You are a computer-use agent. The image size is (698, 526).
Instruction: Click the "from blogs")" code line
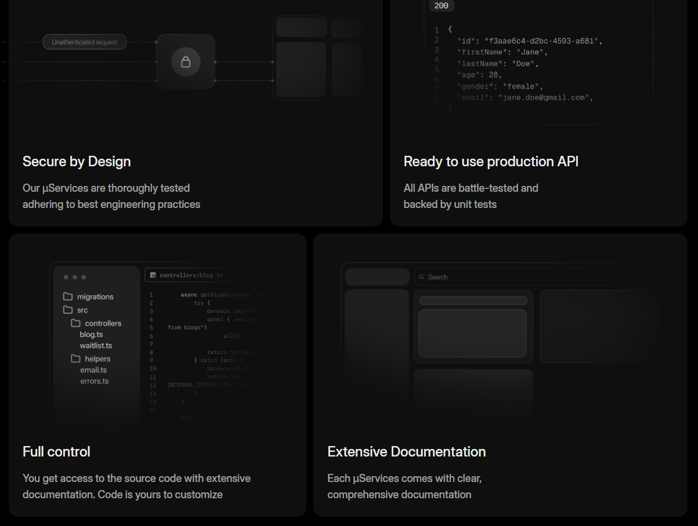pos(187,327)
